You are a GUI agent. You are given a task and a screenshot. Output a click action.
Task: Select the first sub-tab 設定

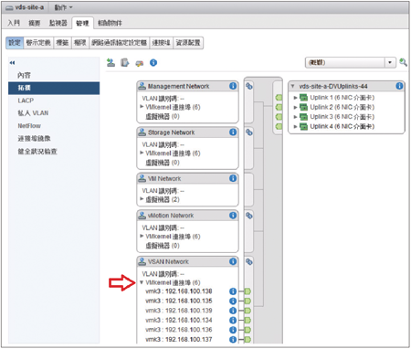point(15,43)
